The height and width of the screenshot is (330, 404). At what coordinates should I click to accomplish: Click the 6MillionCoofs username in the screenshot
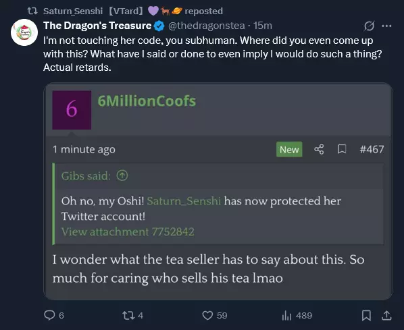tap(147, 101)
